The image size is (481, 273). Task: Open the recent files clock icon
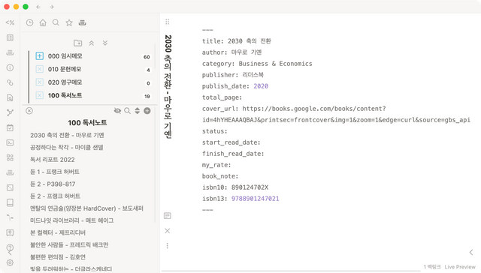30,22
